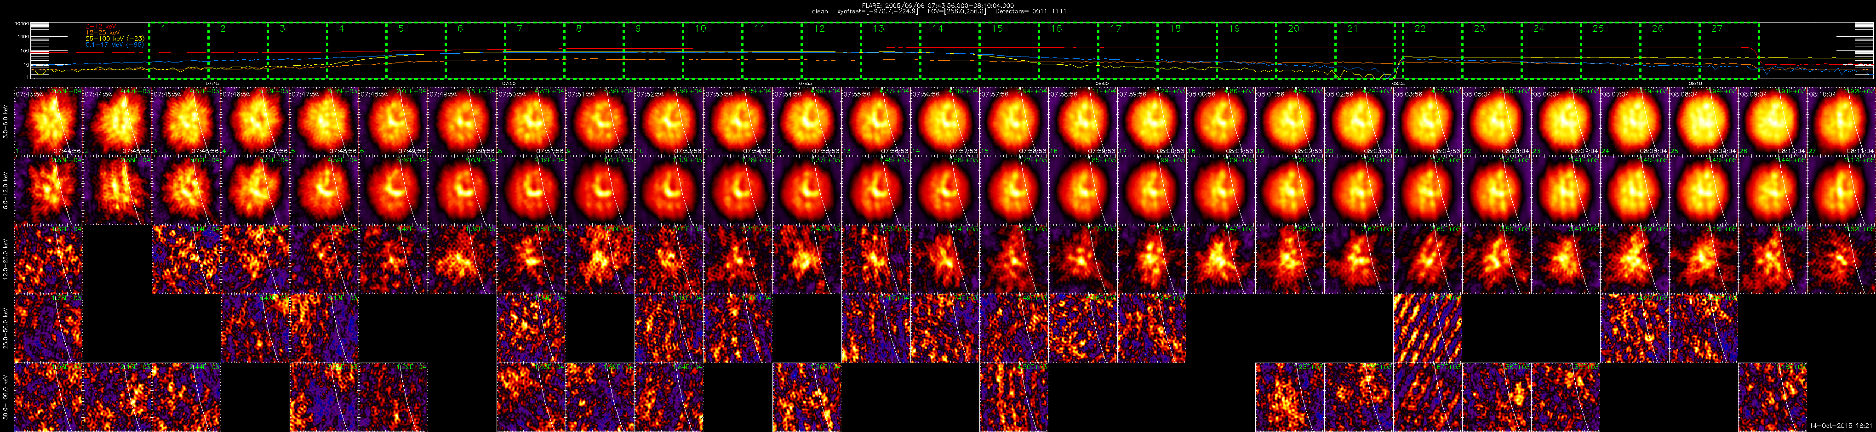The width and height of the screenshot is (1876, 432).
Task: Open the 6-12 keV image labeled 8.03E+04
Action: click(462, 191)
